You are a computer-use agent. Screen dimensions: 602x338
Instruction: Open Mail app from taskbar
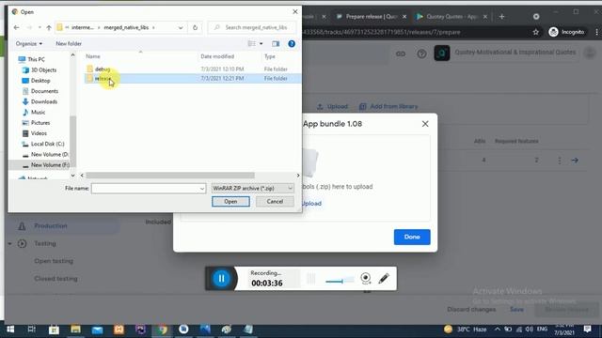[97, 330]
